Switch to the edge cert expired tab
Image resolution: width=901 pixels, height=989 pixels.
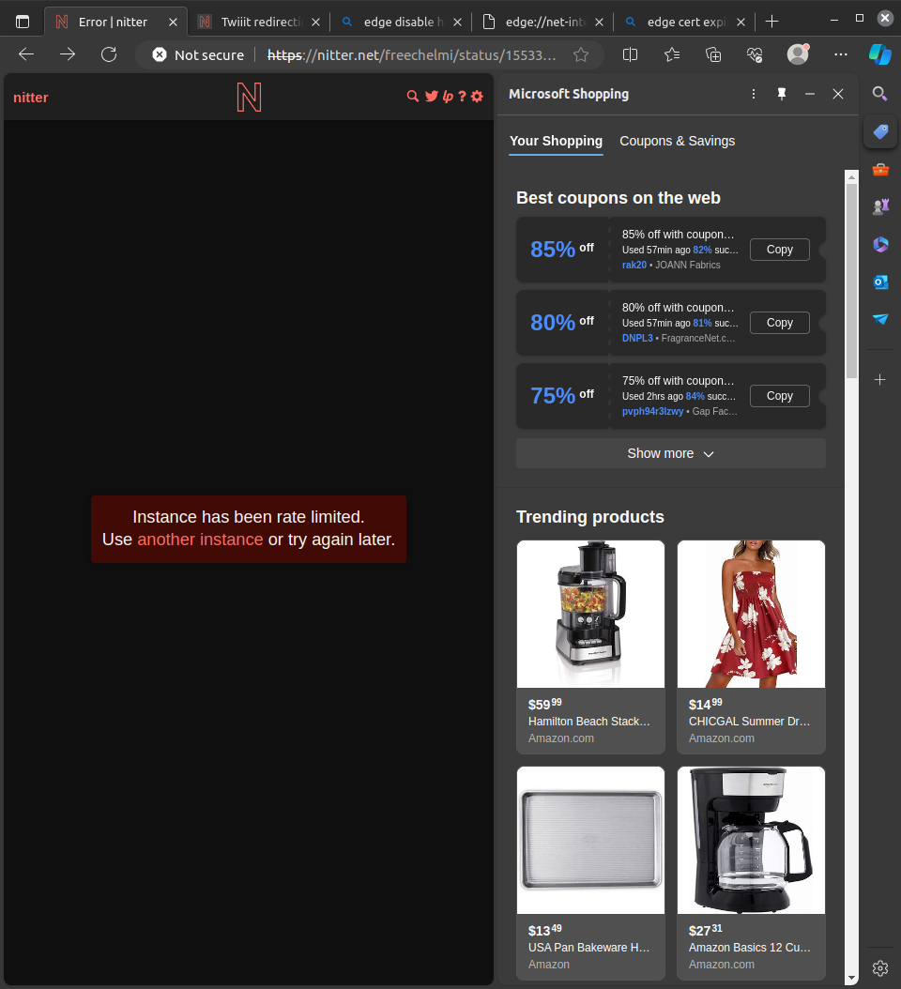click(684, 23)
